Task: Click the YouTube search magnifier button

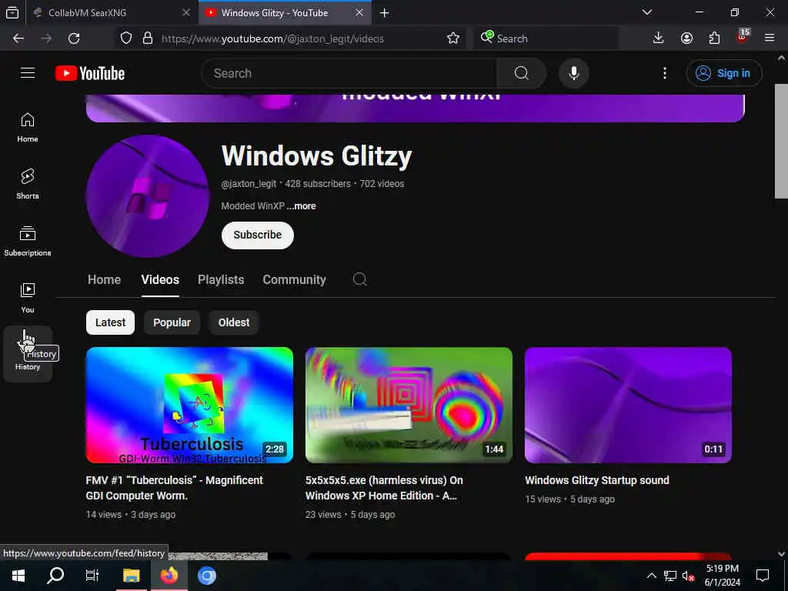Action: (x=521, y=73)
